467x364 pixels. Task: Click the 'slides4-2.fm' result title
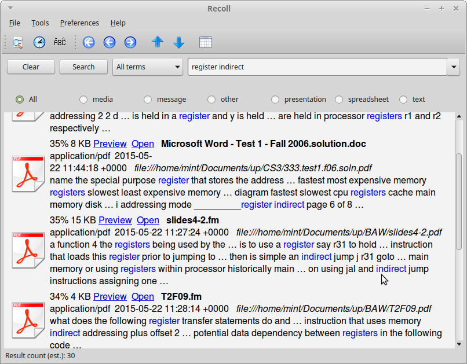tap(193, 220)
